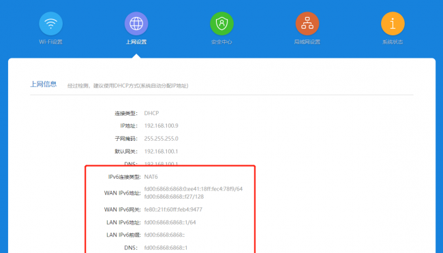Open the 系统状态 info icon
443x253 pixels.
click(x=393, y=24)
